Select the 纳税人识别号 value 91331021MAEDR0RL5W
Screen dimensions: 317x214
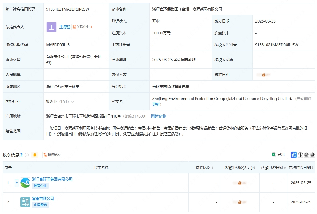point(277,45)
